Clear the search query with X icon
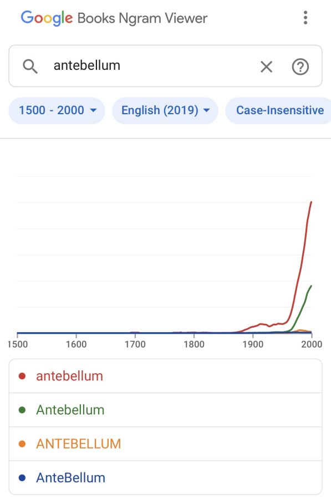 point(266,67)
